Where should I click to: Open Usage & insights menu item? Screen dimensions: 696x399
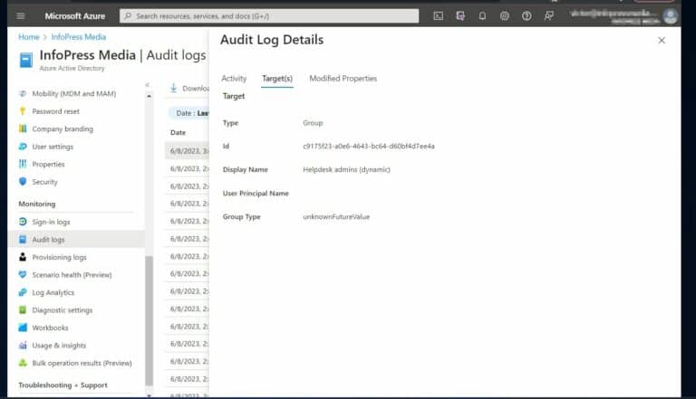[x=59, y=346]
